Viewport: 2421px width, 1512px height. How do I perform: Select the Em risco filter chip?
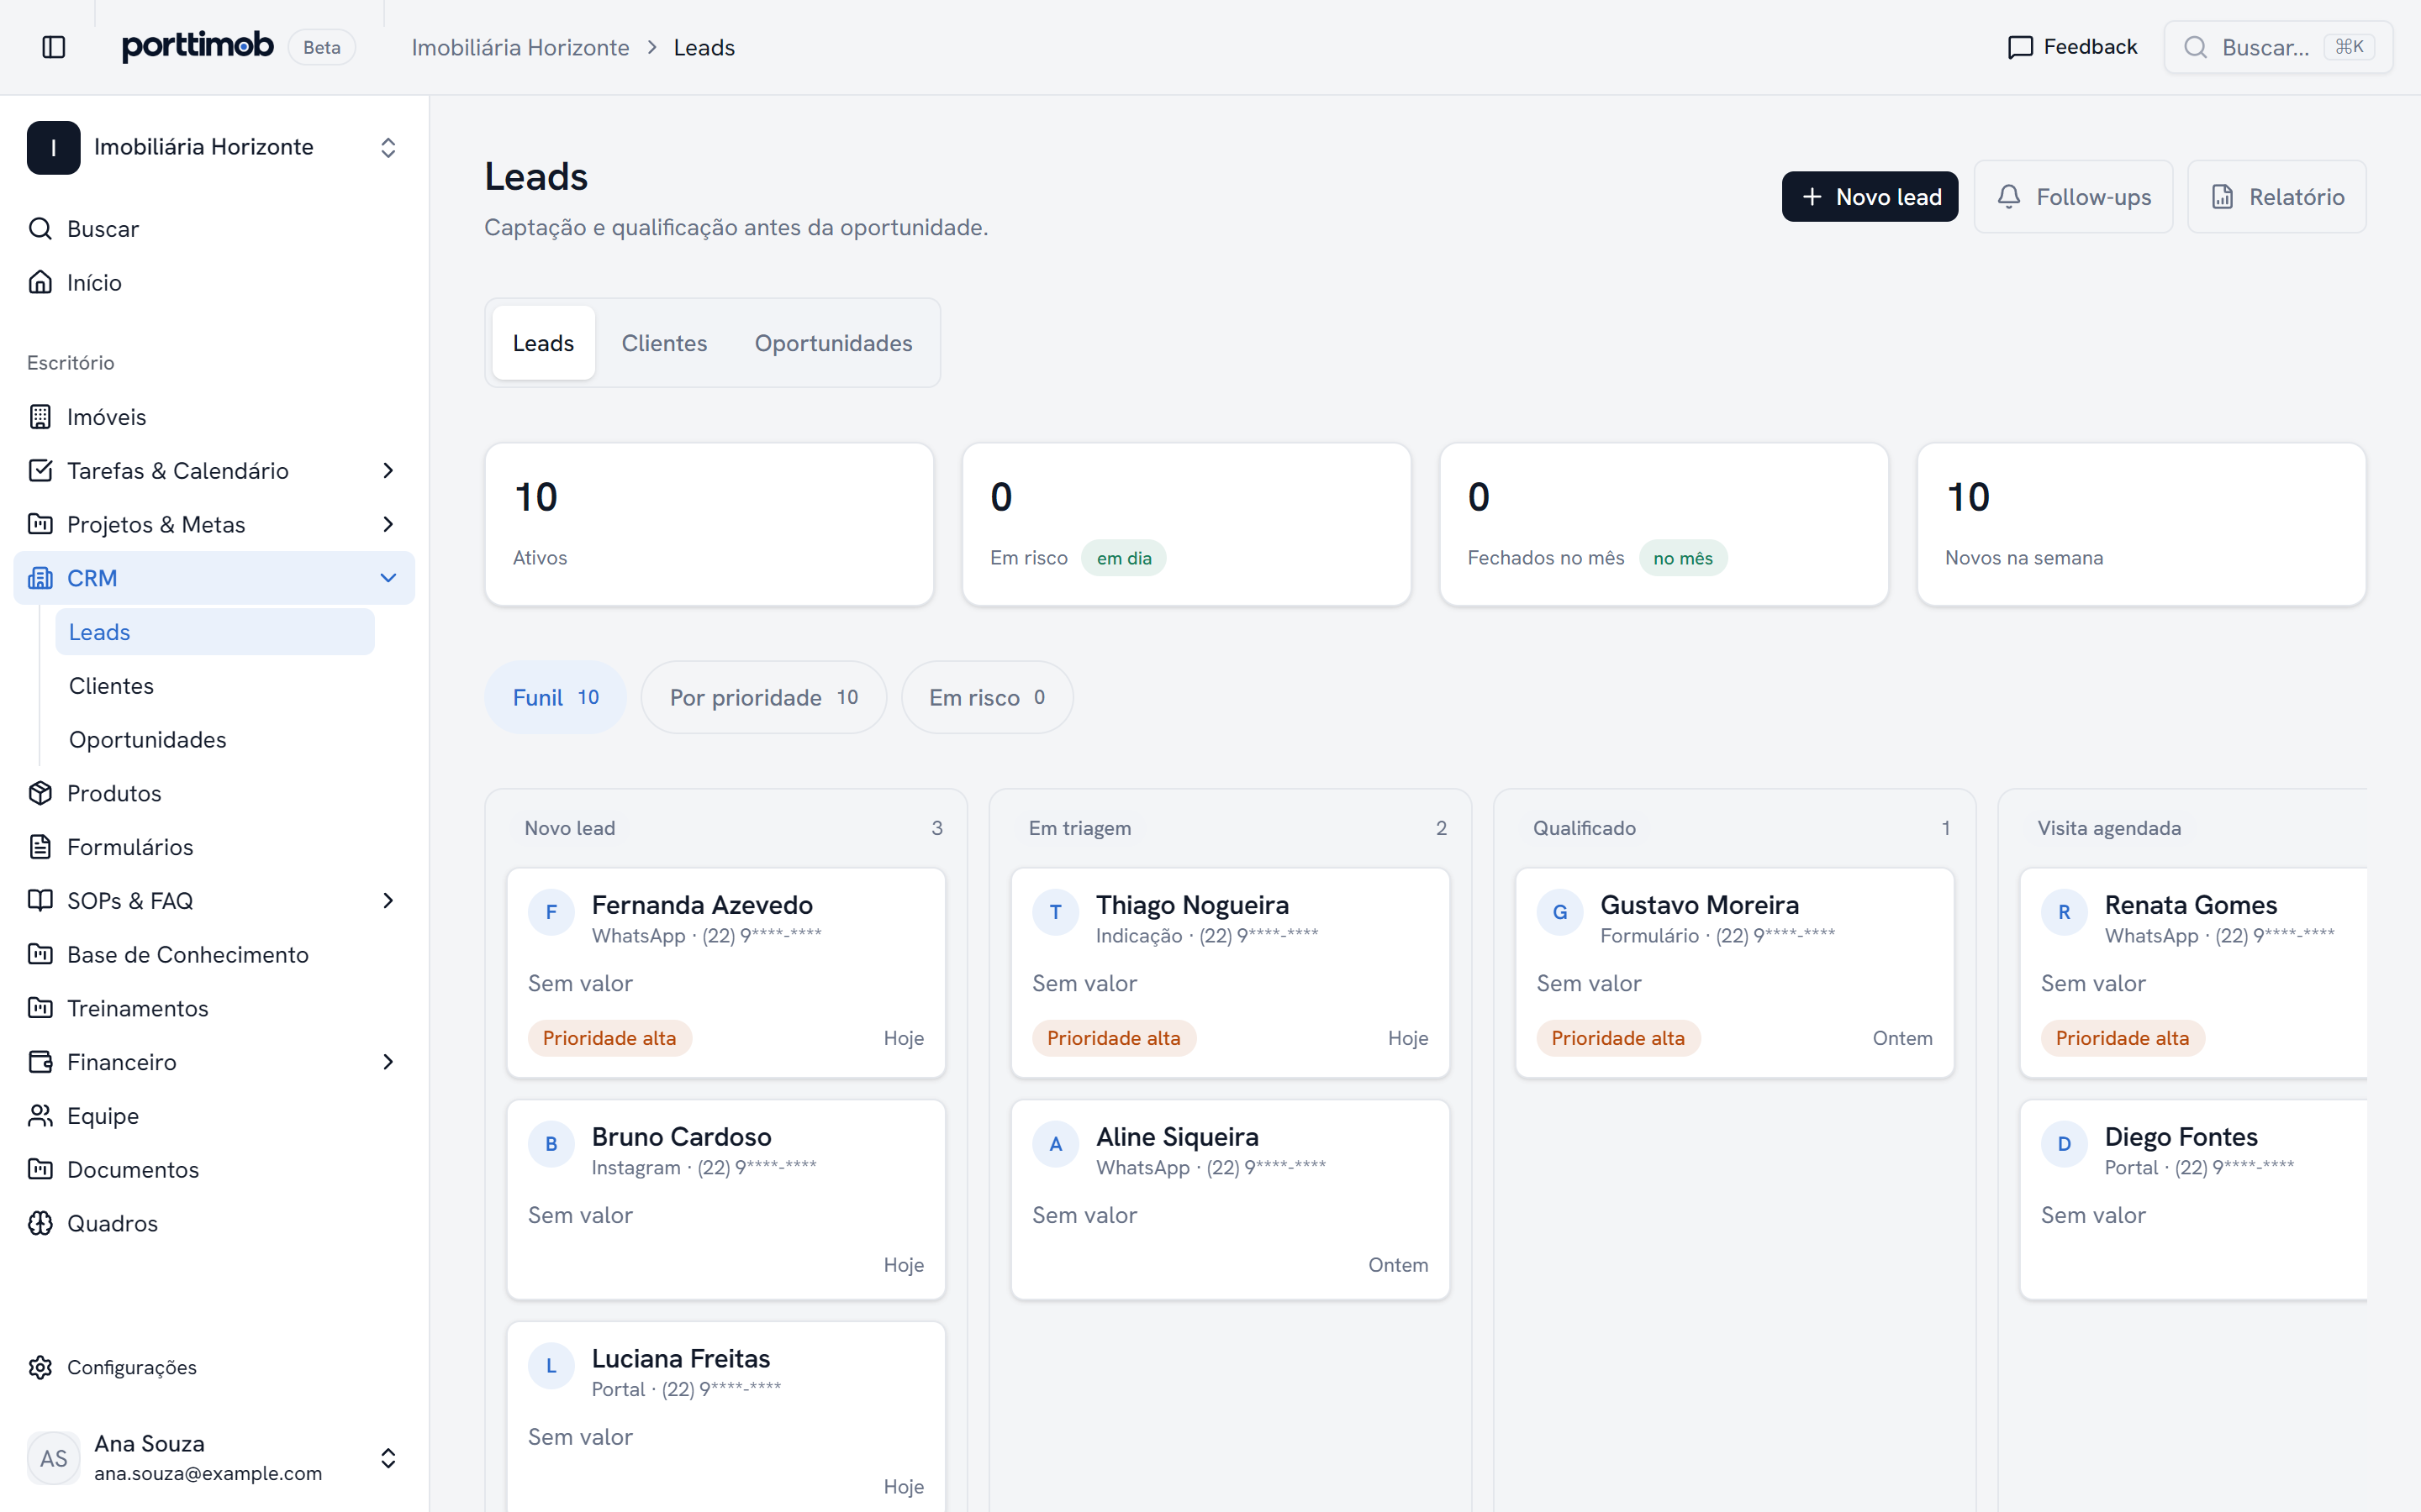click(986, 697)
